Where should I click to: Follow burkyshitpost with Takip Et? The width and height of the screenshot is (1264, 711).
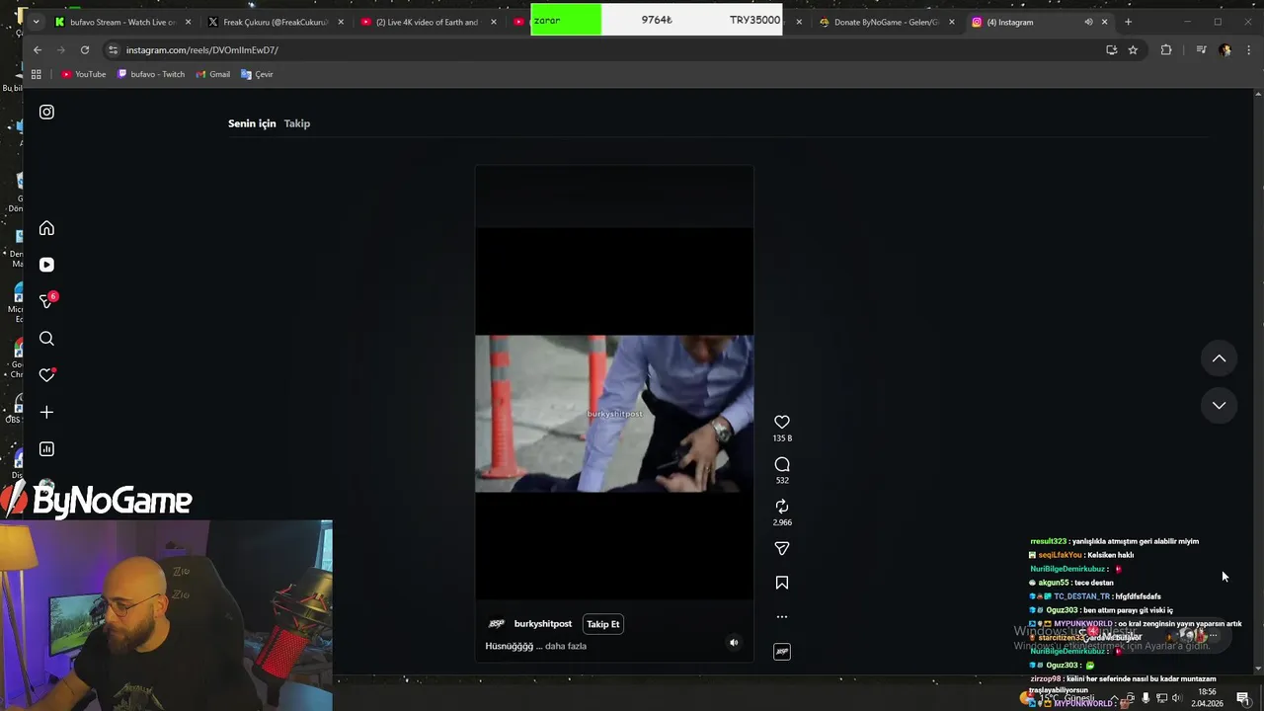(602, 624)
